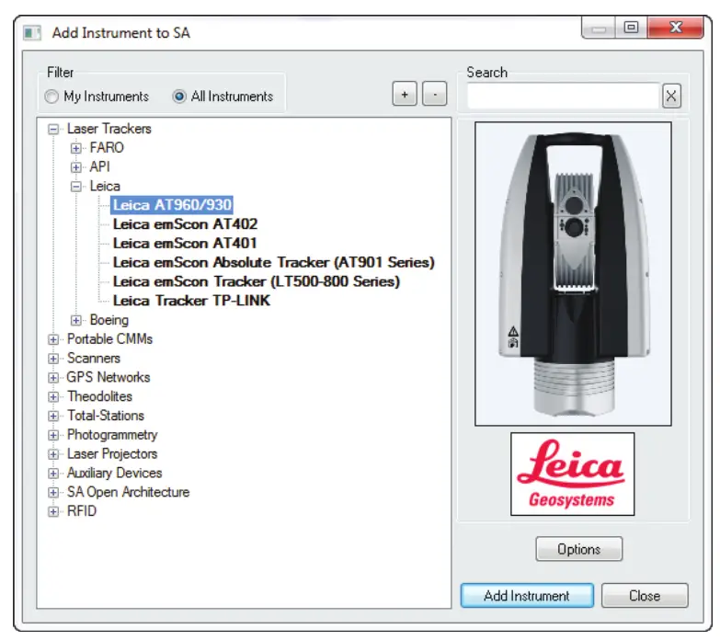The width and height of the screenshot is (720, 640).
Task: Click the dialog's title bar app icon
Action: 32,33
